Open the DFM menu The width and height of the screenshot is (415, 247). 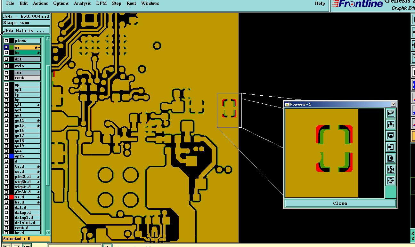(x=102, y=4)
